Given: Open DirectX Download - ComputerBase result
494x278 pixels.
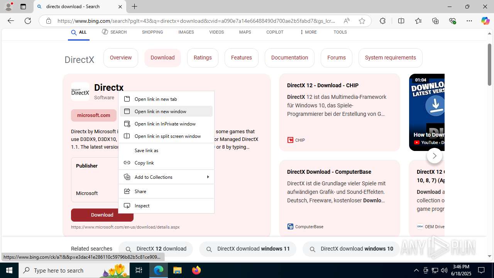Looking at the screenshot, I should click(x=329, y=172).
